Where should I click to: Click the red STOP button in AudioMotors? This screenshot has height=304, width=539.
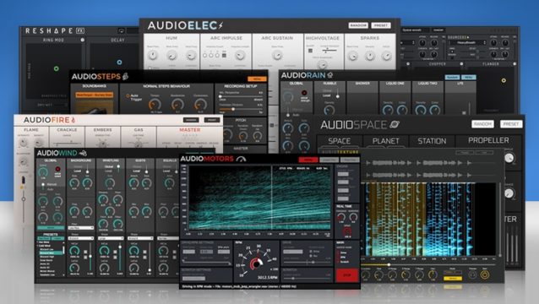(346, 274)
